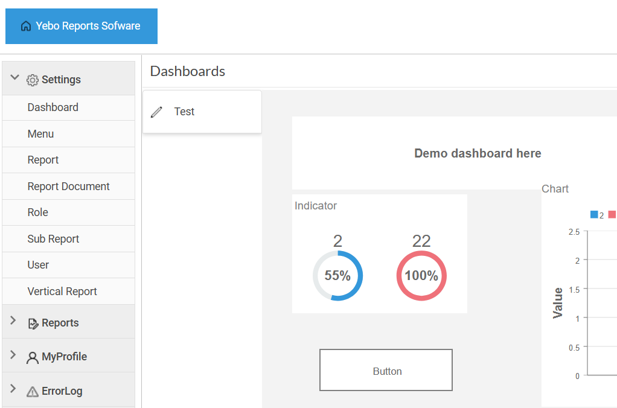This screenshot has width=617, height=408.
Task: Select the Test dashboard entry
Action: [x=202, y=112]
